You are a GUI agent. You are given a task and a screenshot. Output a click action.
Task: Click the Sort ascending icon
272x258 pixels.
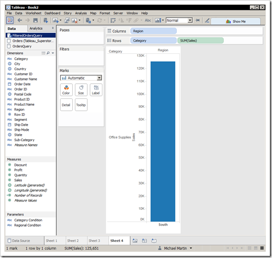[x=121, y=20]
